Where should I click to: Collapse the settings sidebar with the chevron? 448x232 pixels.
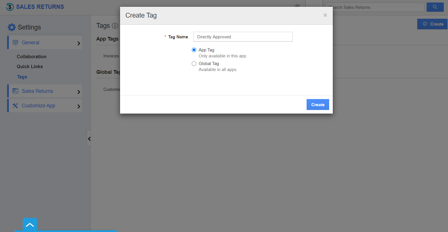point(89,139)
